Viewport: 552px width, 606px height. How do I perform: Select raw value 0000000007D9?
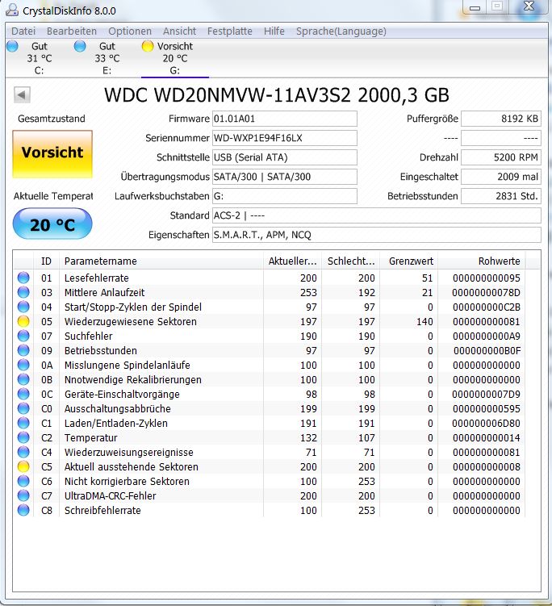point(487,395)
